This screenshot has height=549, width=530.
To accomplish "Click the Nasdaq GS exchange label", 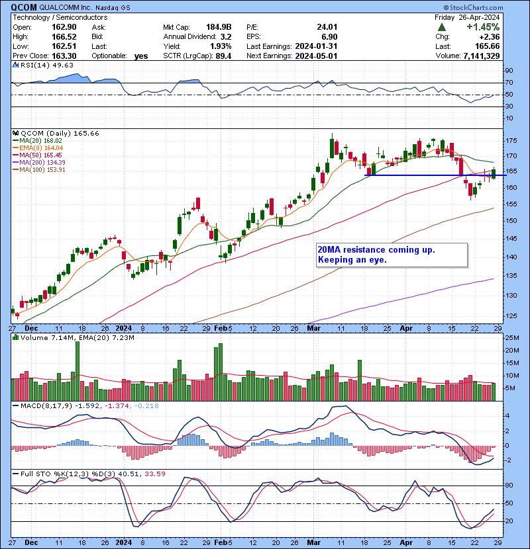I will click(x=111, y=7).
